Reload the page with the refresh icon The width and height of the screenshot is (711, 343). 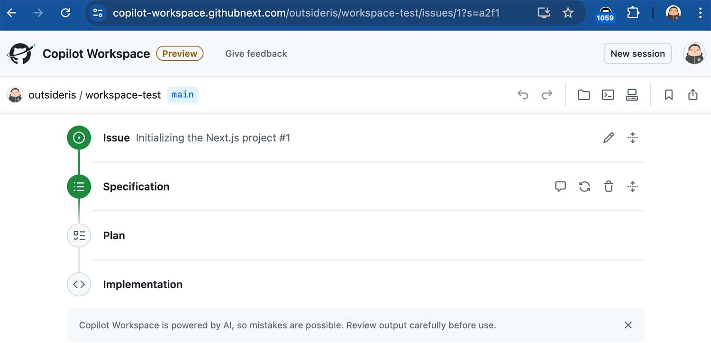click(65, 13)
